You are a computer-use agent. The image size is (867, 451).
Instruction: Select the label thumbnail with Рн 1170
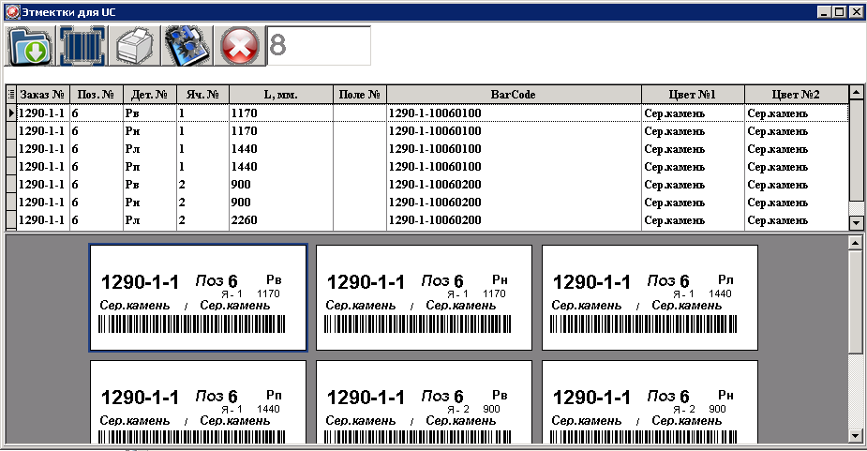tap(424, 297)
